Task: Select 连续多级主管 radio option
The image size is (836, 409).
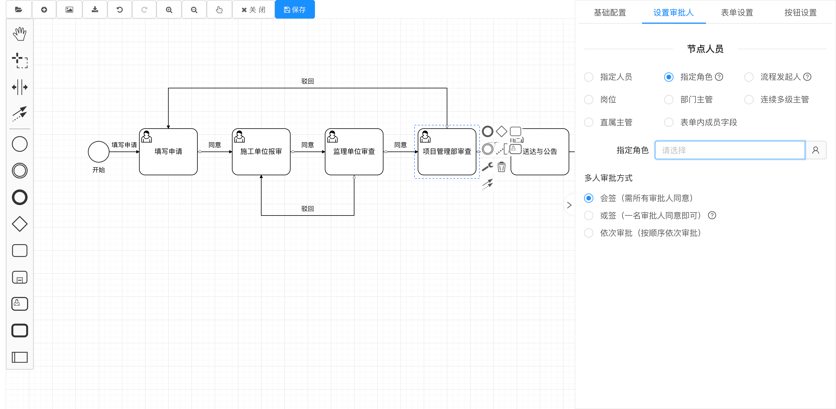Action: [x=749, y=100]
